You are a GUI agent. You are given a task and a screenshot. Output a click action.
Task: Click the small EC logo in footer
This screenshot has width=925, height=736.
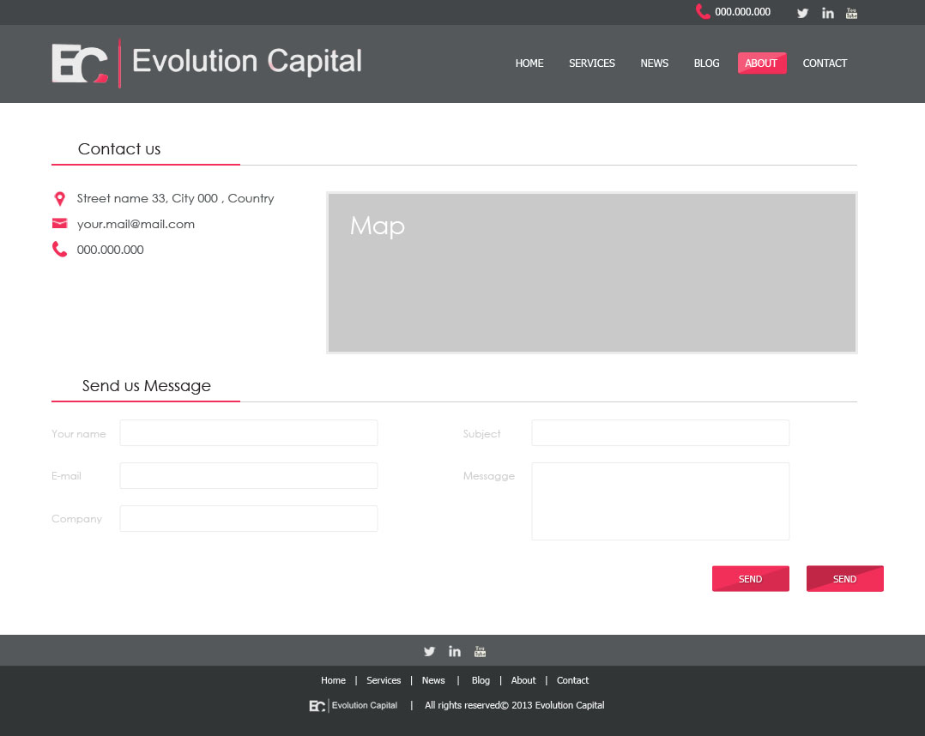click(317, 705)
